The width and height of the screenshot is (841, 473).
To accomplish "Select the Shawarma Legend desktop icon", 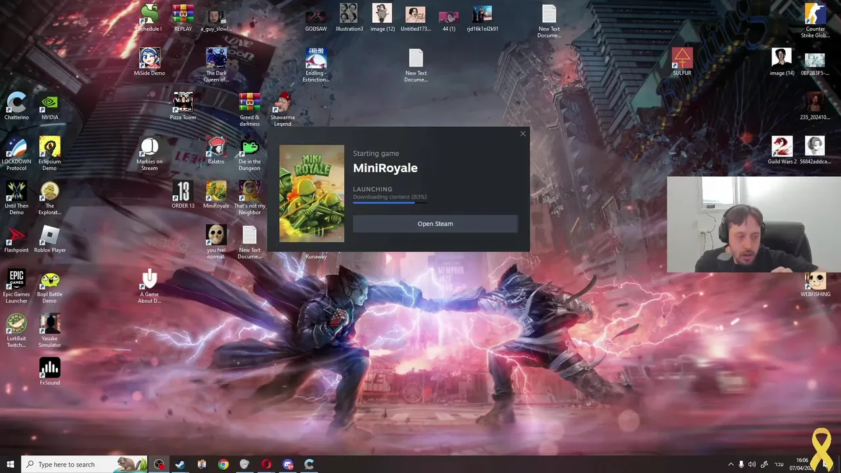I will click(x=283, y=109).
